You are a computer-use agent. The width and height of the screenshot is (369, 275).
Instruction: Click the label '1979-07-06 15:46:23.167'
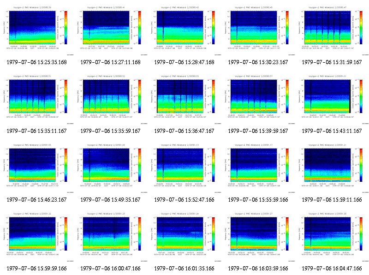coord(37,200)
